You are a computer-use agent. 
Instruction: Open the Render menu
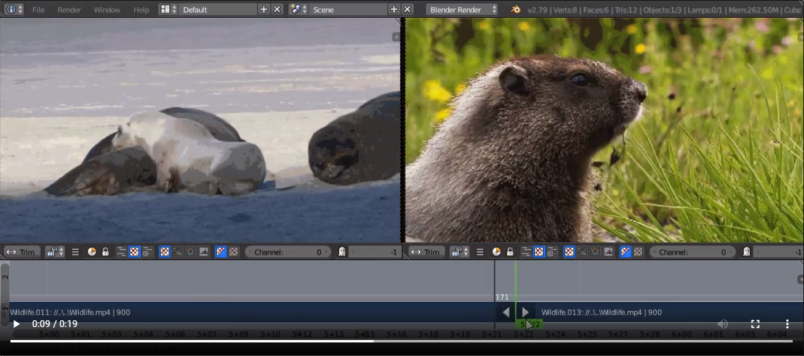[70, 9]
